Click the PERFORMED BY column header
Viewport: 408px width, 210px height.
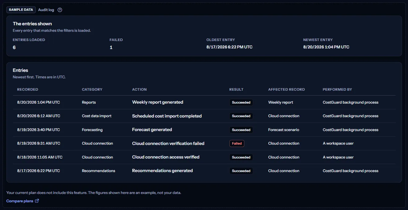337,89
